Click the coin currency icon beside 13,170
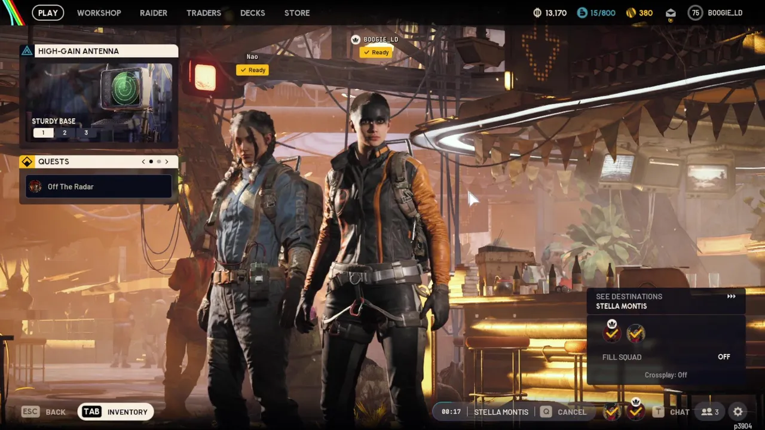Image resolution: width=765 pixels, height=430 pixels. (x=537, y=13)
